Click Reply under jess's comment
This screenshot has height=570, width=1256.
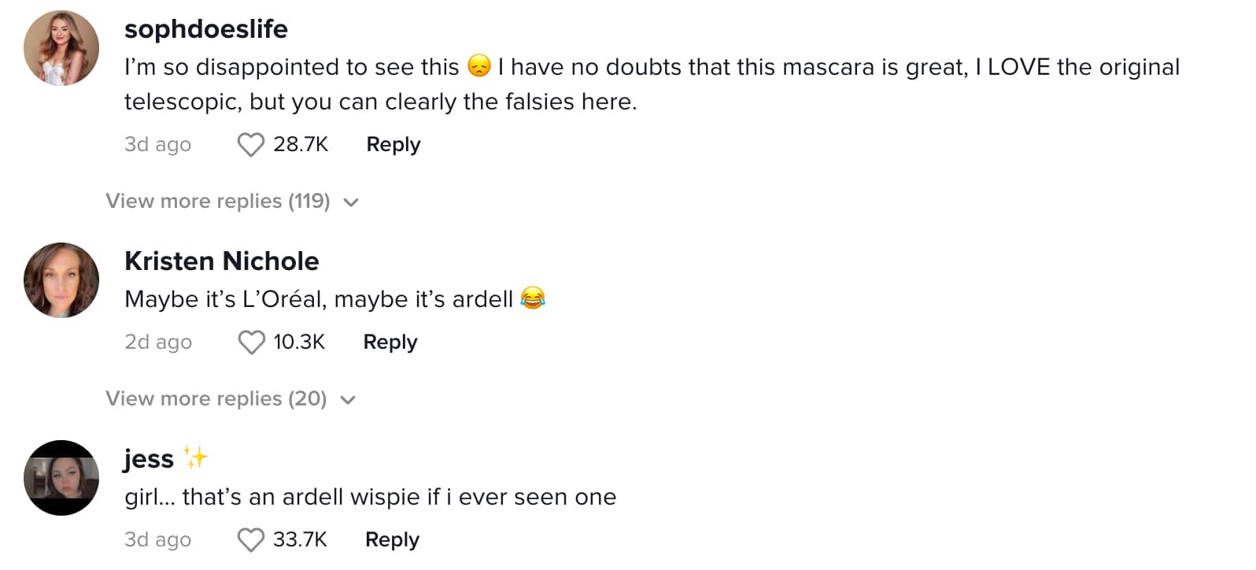(x=392, y=540)
